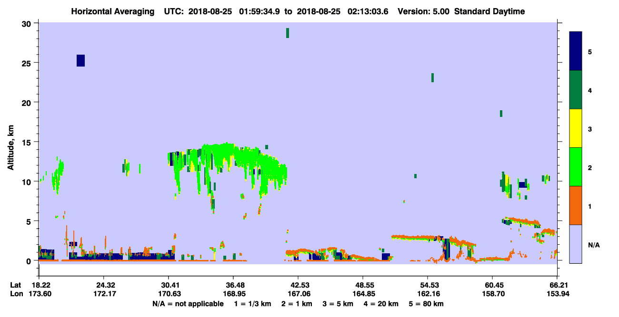The width and height of the screenshot is (619, 317).
Task: Click the colorbar label '5'
Action: tap(589, 51)
